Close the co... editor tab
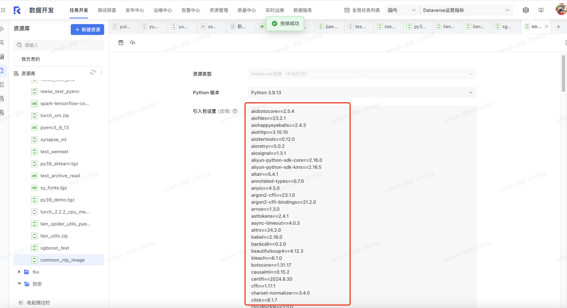Viewport: 567px width, 308px height. pos(547,26)
